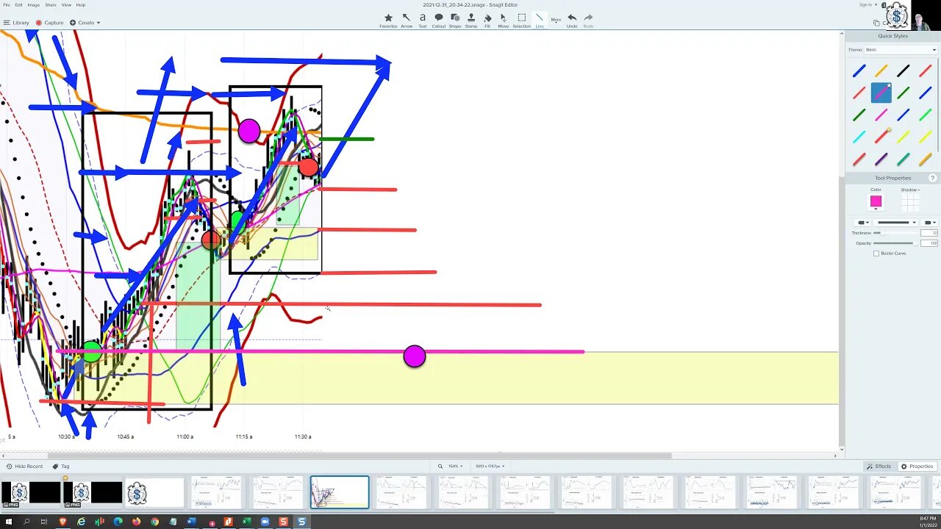
Task: Apply the teal line quick style
Action: pyautogui.click(x=903, y=159)
